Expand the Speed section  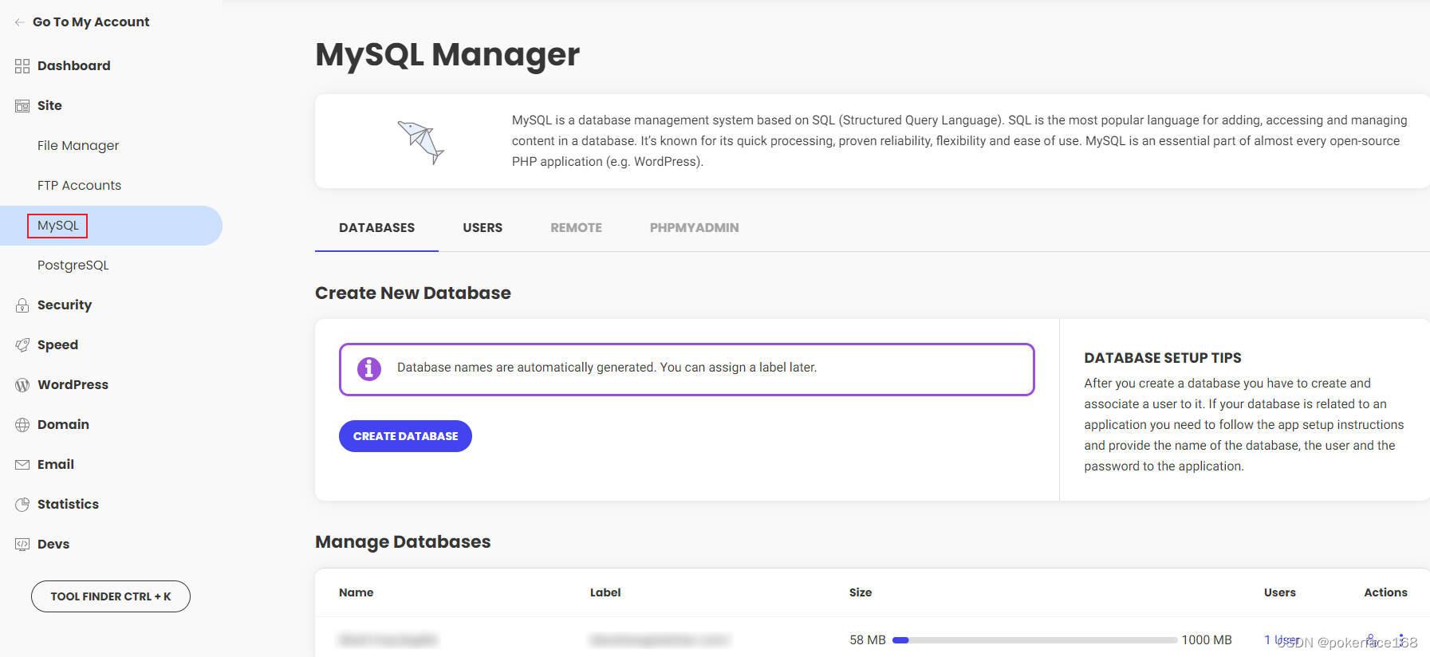pyautogui.click(x=57, y=344)
